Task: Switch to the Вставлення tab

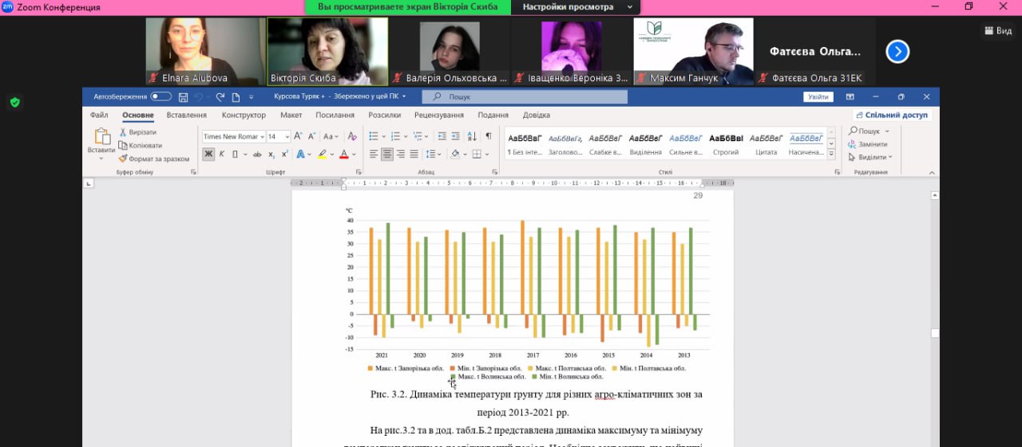Action: (187, 115)
